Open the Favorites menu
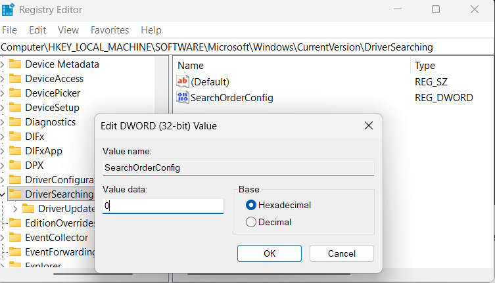Screen dimensions: 495x283 click(x=110, y=30)
